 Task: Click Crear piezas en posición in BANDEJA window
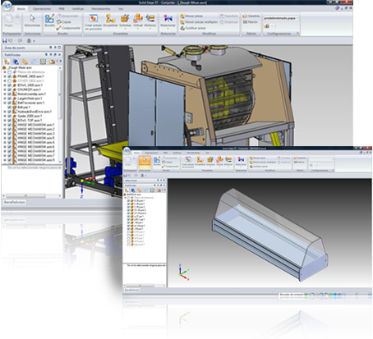click(x=188, y=162)
